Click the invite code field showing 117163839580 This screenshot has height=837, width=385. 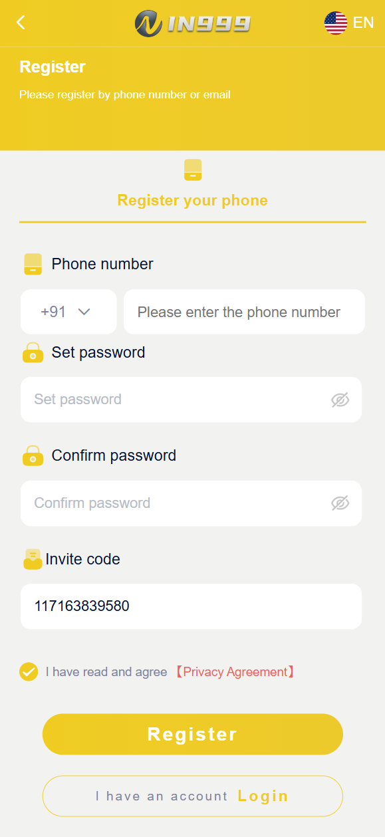coord(192,606)
